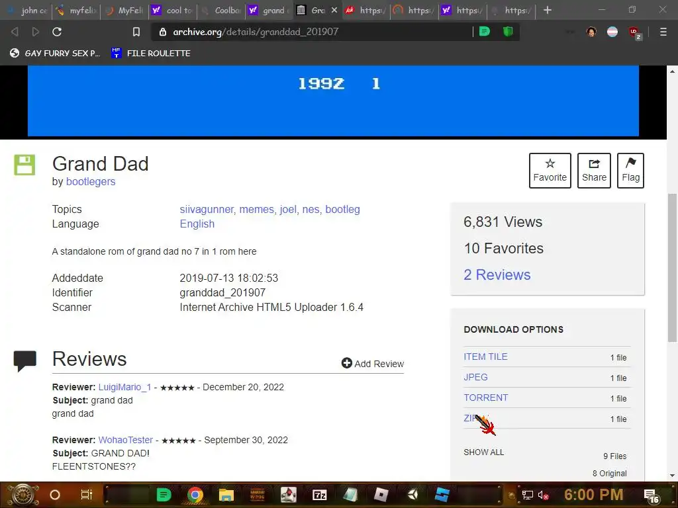
Task: Close the active Grand Dad tab
Action: [334, 10]
